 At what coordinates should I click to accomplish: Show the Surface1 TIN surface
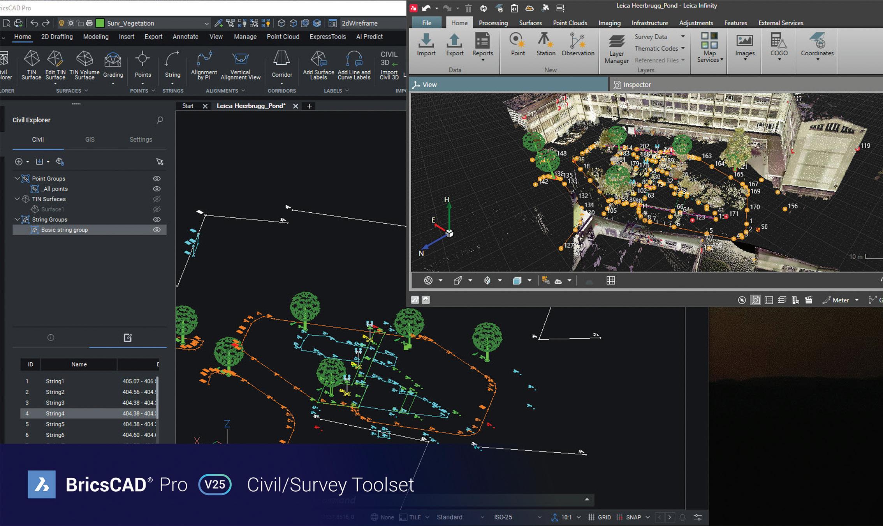click(x=157, y=209)
